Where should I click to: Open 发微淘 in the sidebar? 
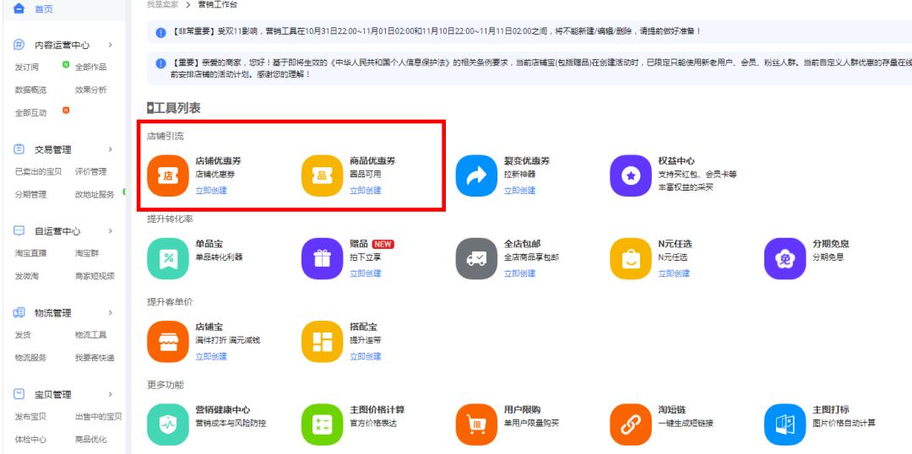coord(27,276)
